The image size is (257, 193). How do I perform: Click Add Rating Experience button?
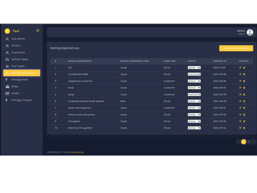[236, 48]
